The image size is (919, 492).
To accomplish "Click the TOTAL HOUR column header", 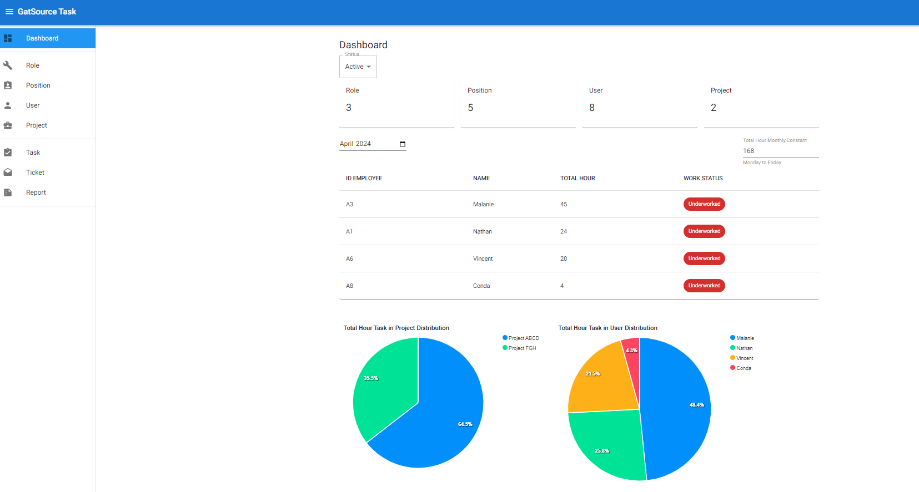I will [577, 179].
